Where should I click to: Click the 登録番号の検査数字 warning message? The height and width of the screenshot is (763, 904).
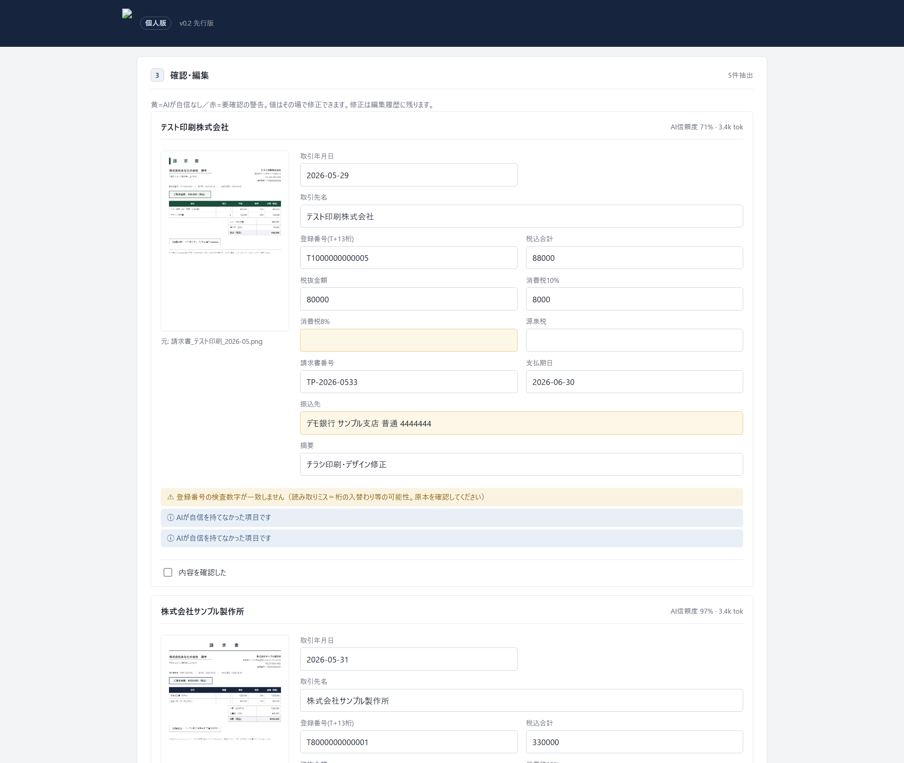(452, 497)
